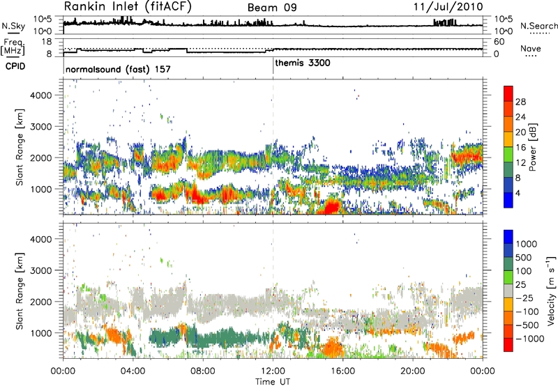Click the "18" tick on the frequency axis
Screen dimensions: 558x386
click(x=47, y=42)
